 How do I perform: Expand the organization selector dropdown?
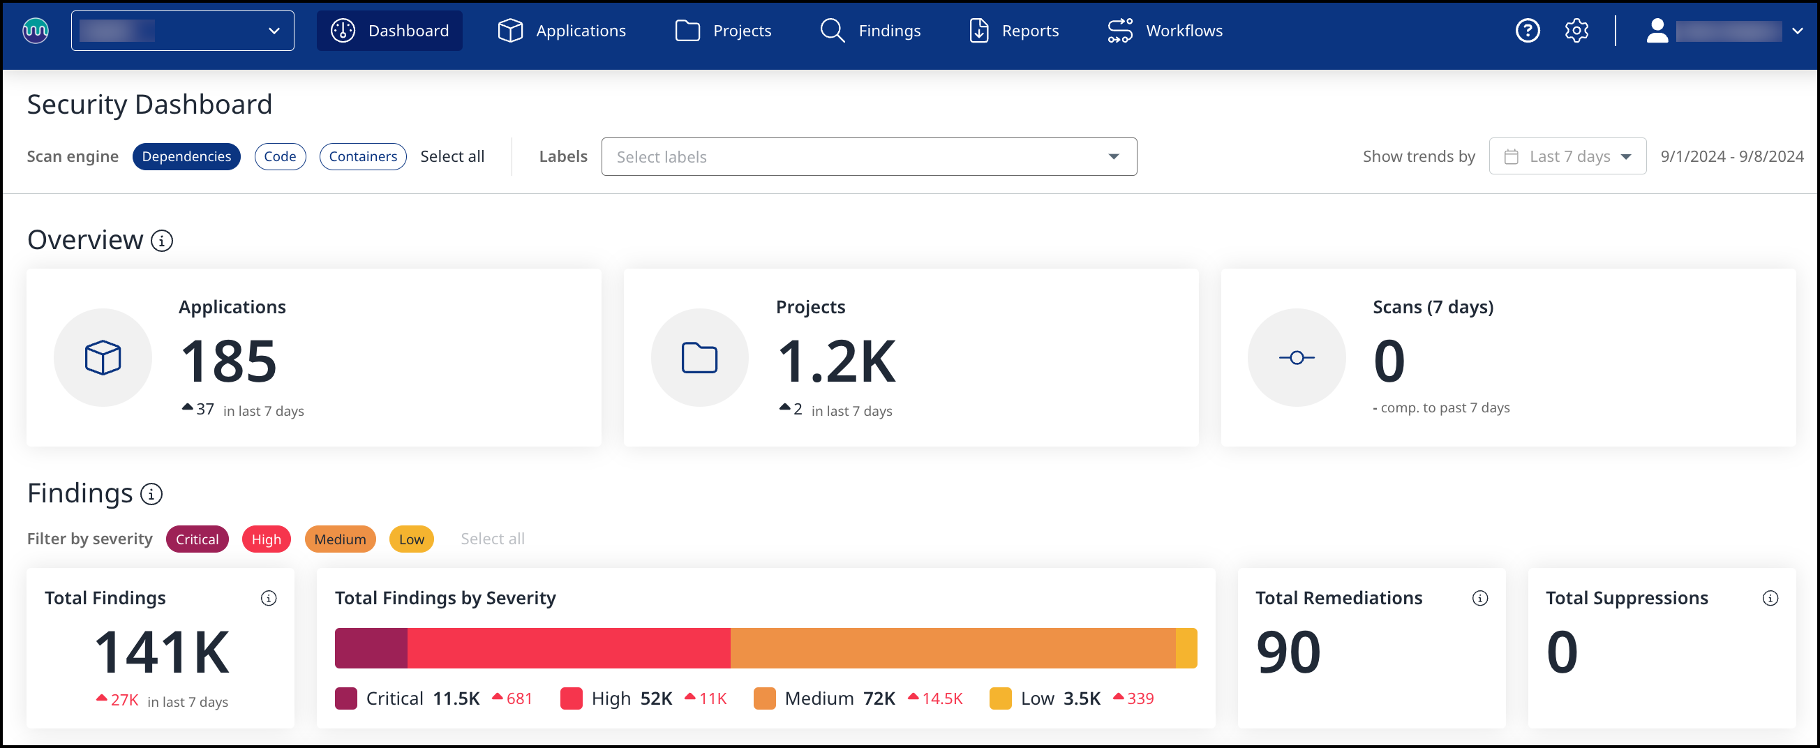182,31
